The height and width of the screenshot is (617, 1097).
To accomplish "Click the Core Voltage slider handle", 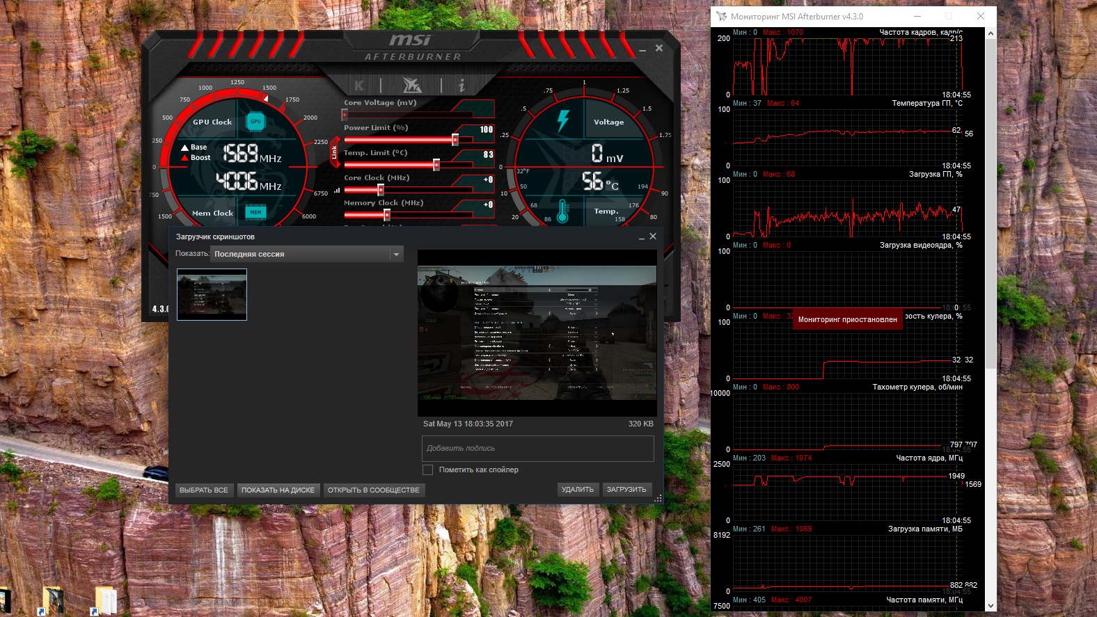I will (x=345, y=115).
